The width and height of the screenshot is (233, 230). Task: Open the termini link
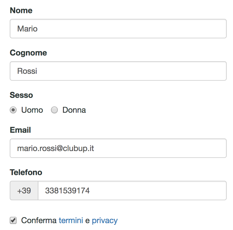click(71, 220)
